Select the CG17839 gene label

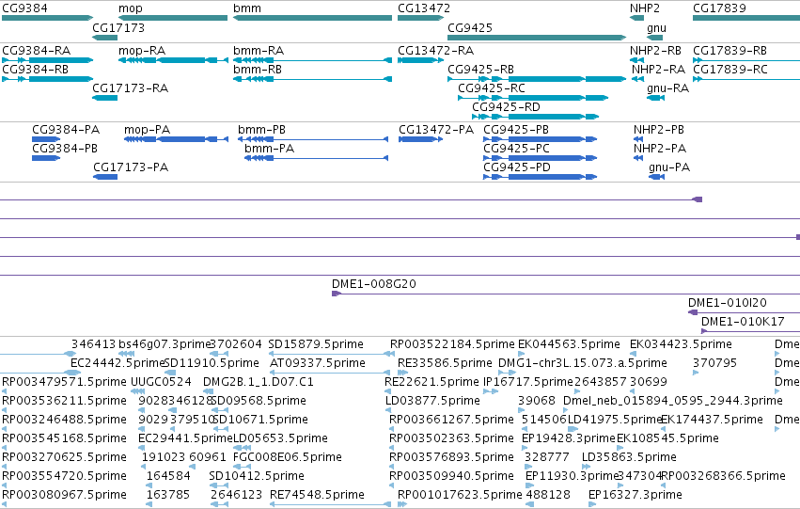tap(719, 8)
